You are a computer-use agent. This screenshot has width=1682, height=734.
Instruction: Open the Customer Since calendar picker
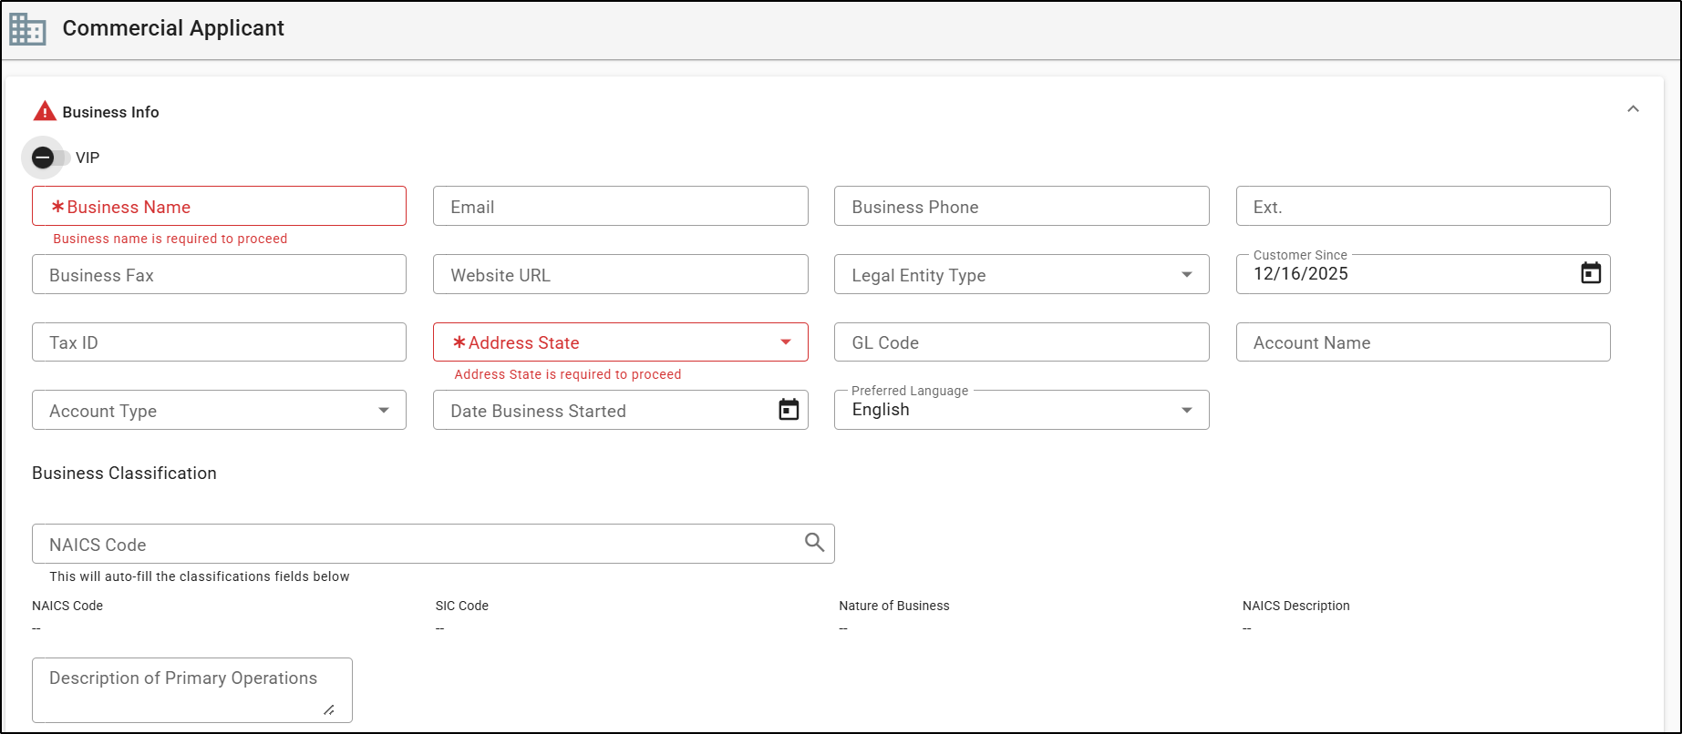pyautogui.click(x=1590, y=273)
